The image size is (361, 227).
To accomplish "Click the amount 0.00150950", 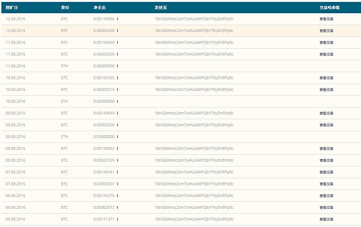I will pos(104,42).
